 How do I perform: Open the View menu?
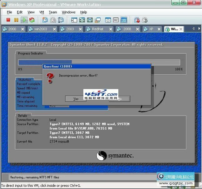click(x=31, y=12)
